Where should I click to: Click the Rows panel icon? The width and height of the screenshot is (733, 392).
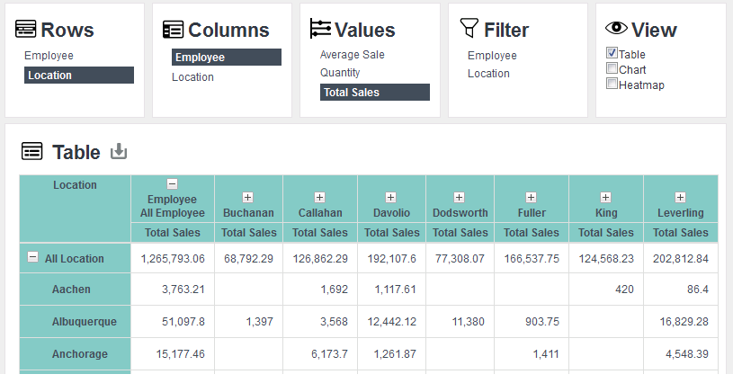pyautogui.click(x=25, y=29)
